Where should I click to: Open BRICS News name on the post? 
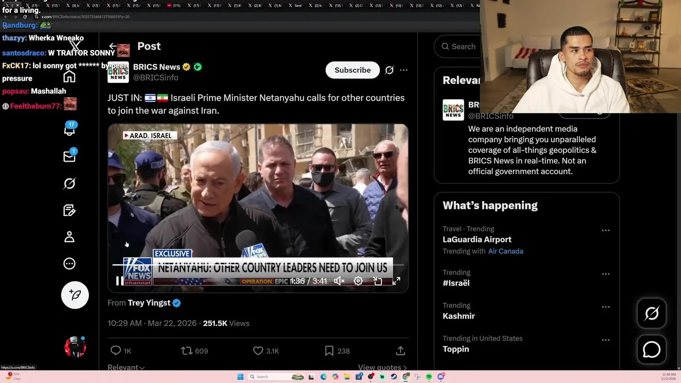tap(156, 66)
